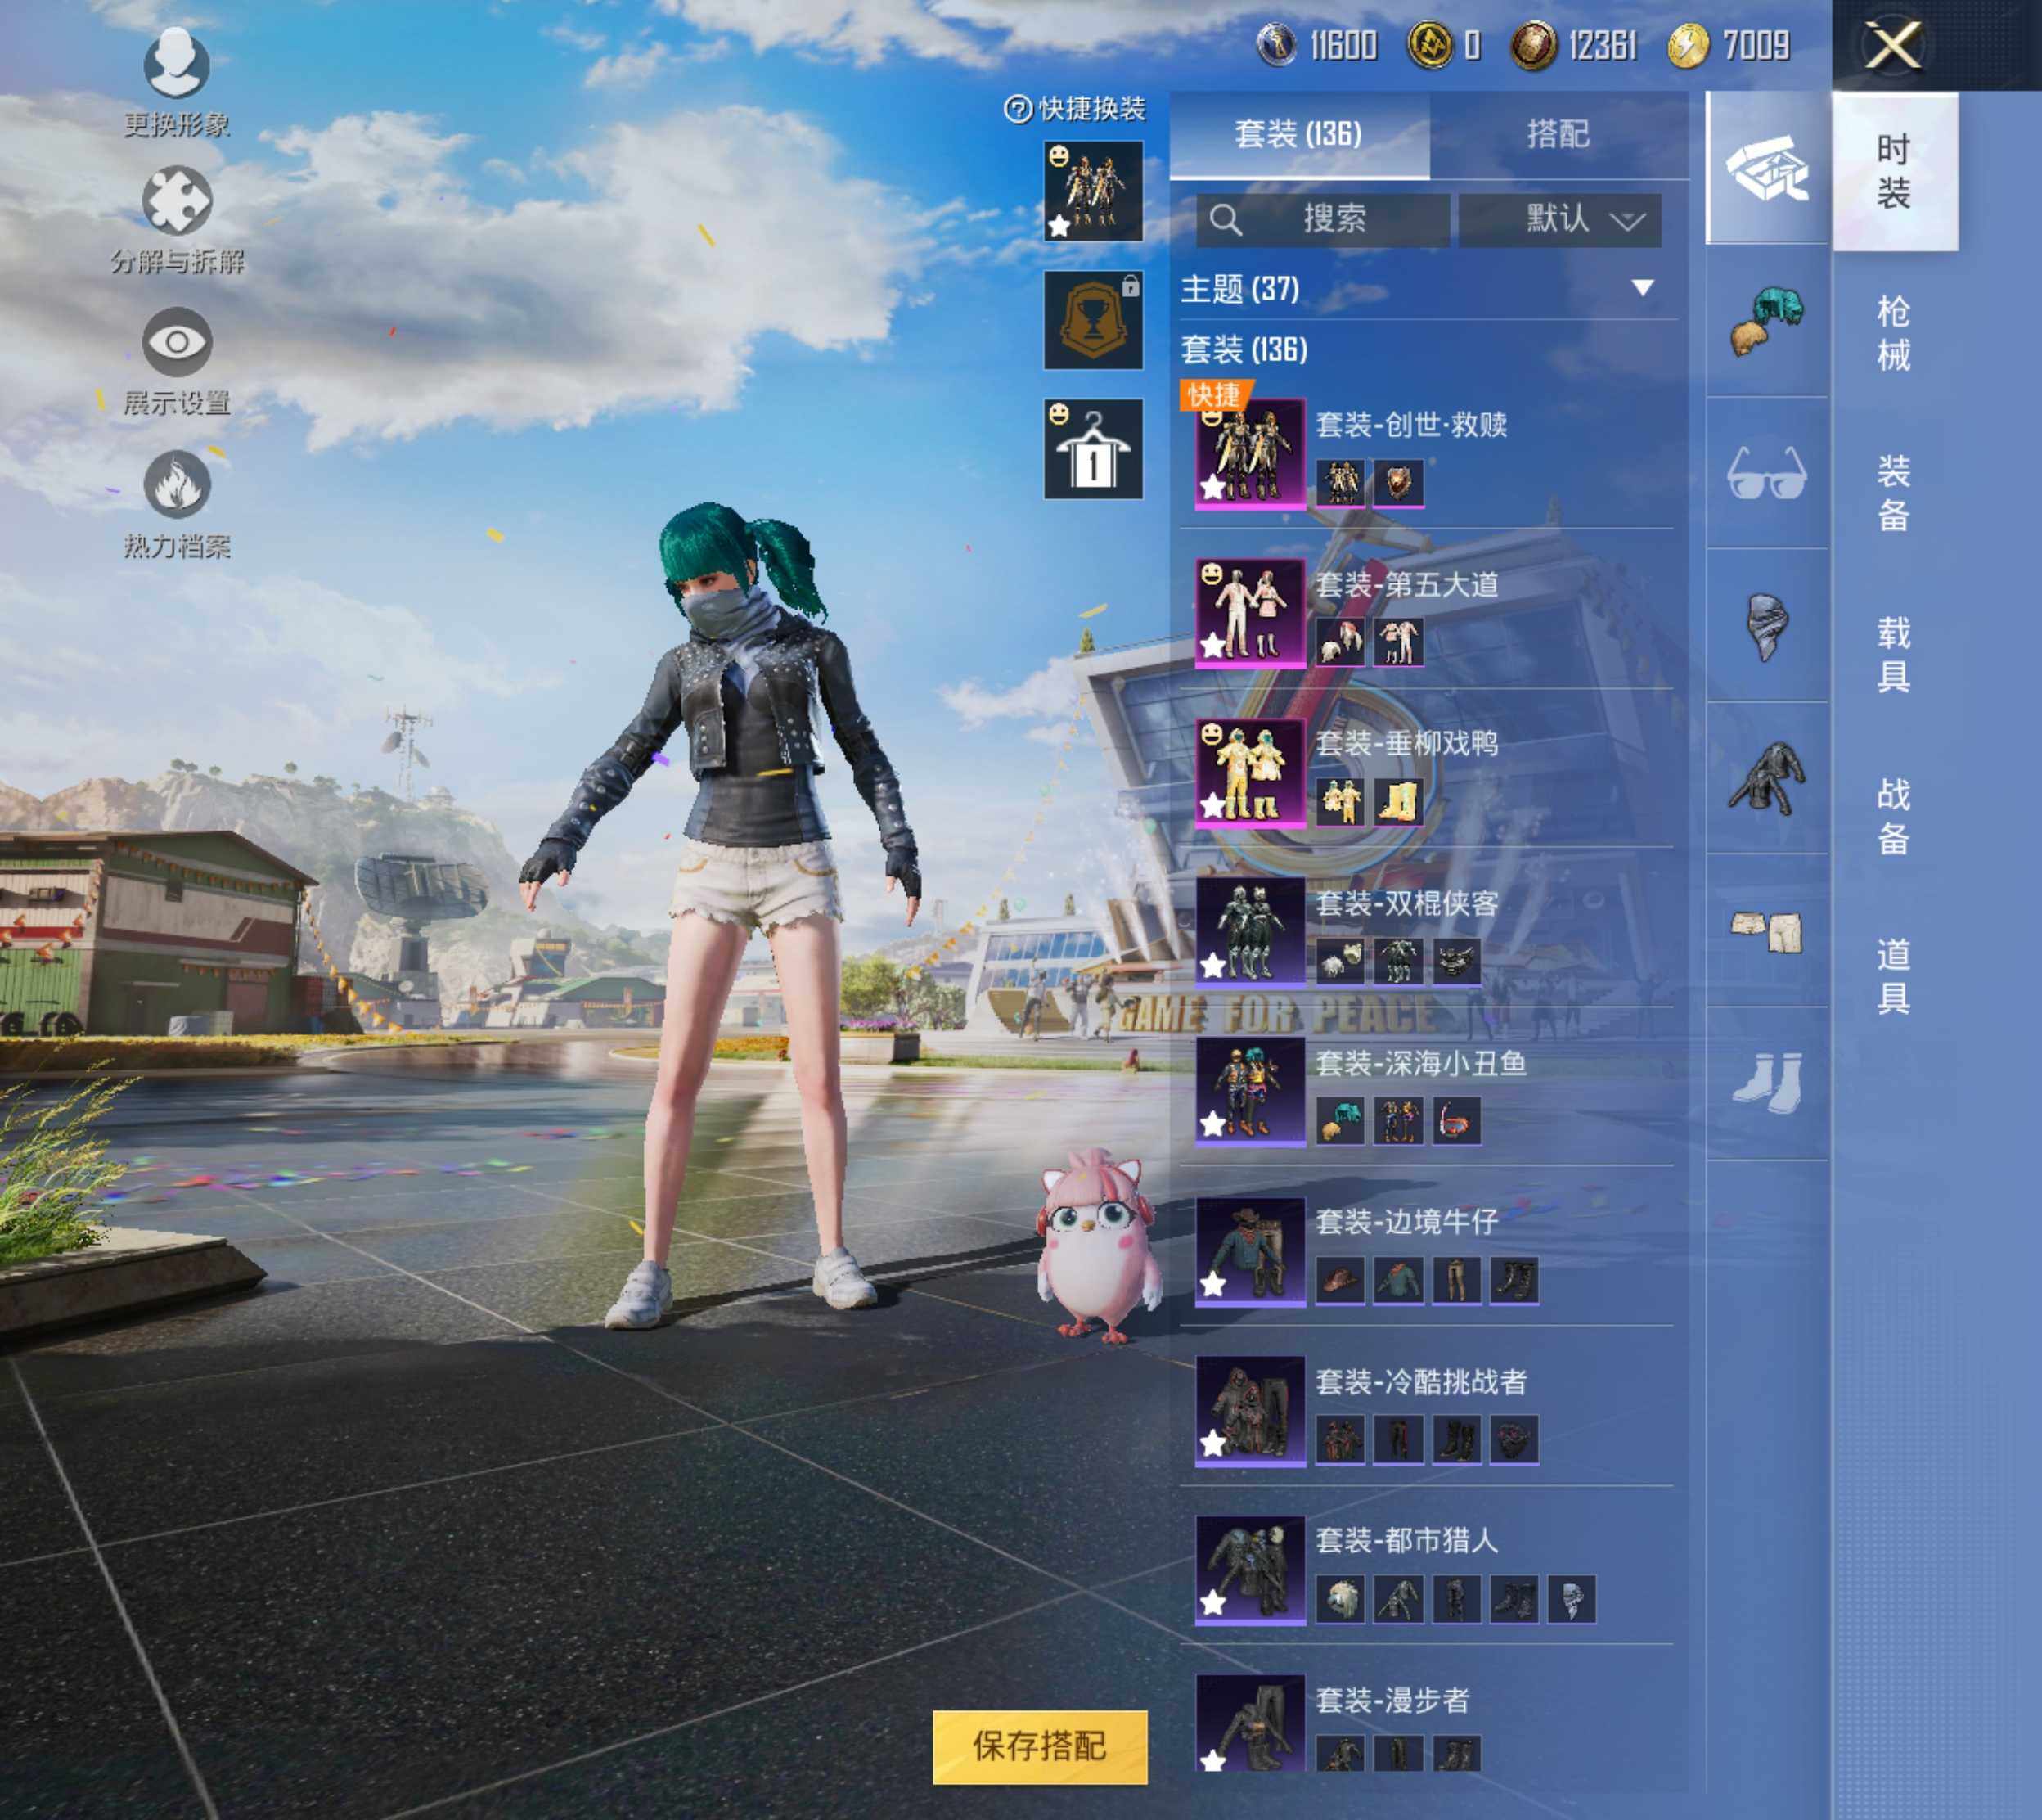
Task: Select the 枪械 side tab
Action: 1894,333
